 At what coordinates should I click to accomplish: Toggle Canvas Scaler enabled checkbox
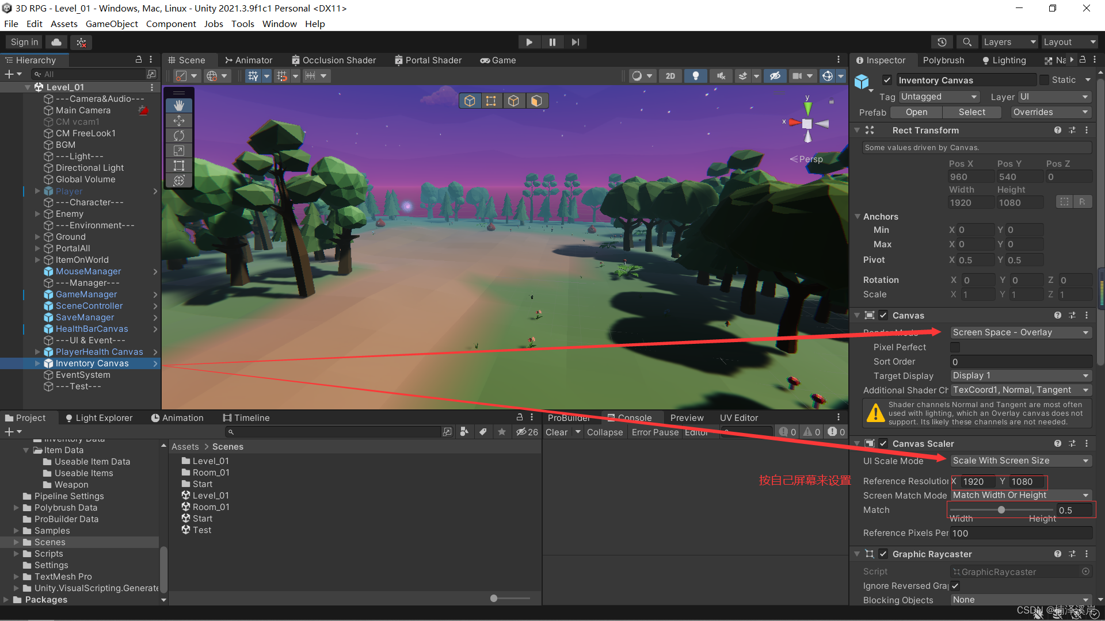[x=883, y=444]
